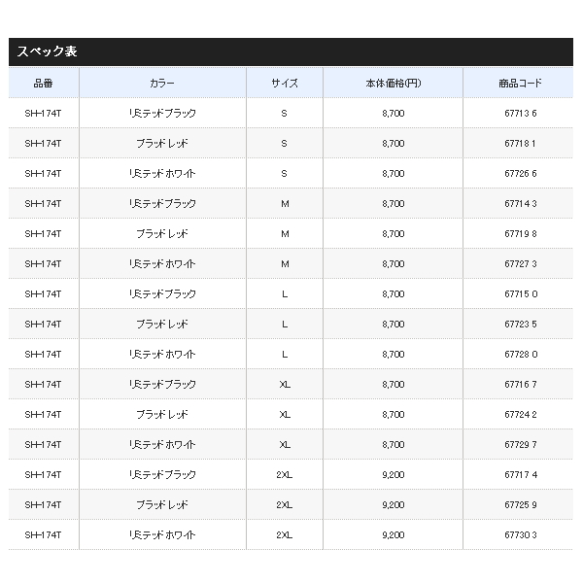Click product code 67713 6
This screenshot has height=583, width=583.
[x=521, y=114]
